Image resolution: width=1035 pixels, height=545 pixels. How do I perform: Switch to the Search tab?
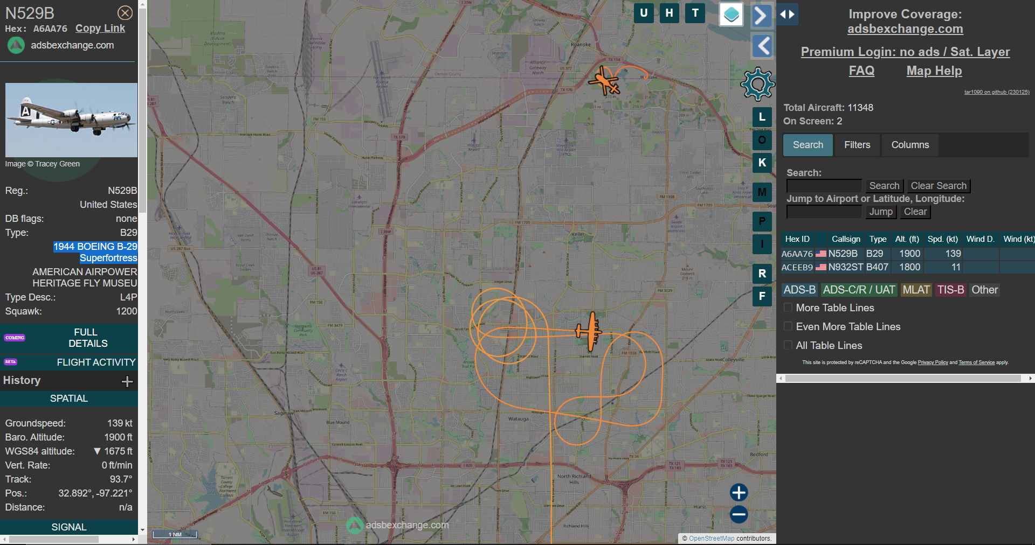[808, 145]
